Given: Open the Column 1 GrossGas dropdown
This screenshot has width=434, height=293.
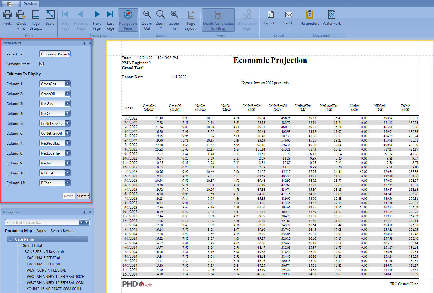Looking at the screenshot, I should click(67, 84).
